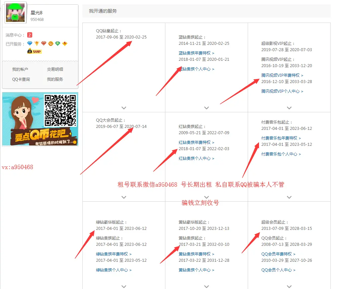Open the 黄钻贵族年费特权 link

pos(196,254)
